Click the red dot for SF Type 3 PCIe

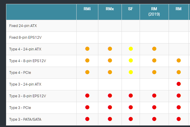pos(131,107)
